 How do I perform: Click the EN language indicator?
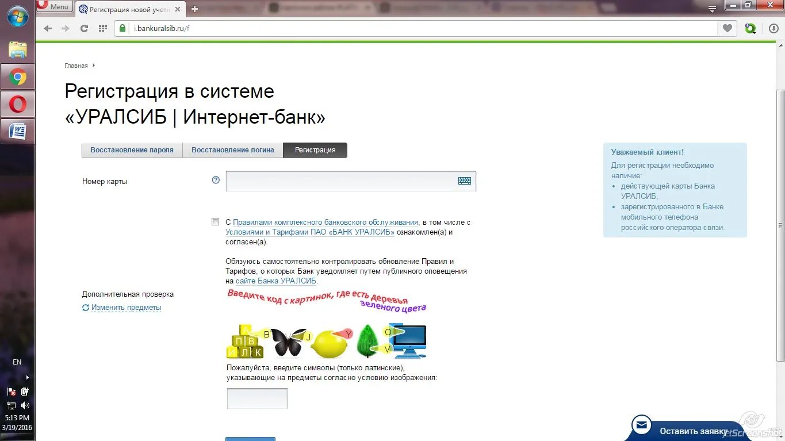click(x=17, y=362)
